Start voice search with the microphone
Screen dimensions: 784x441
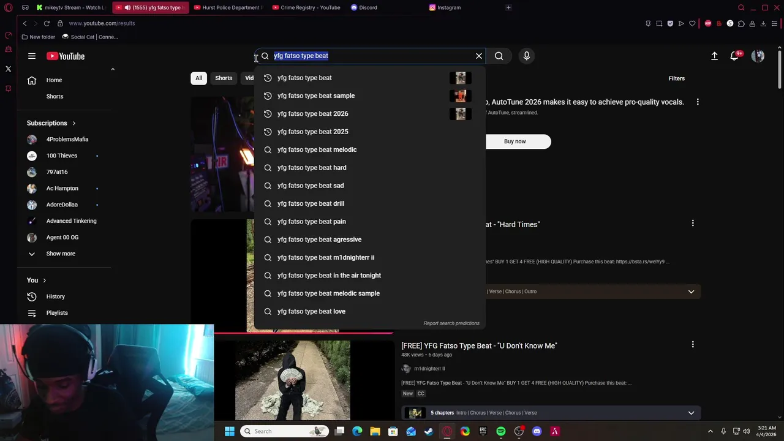coord(527,56)
